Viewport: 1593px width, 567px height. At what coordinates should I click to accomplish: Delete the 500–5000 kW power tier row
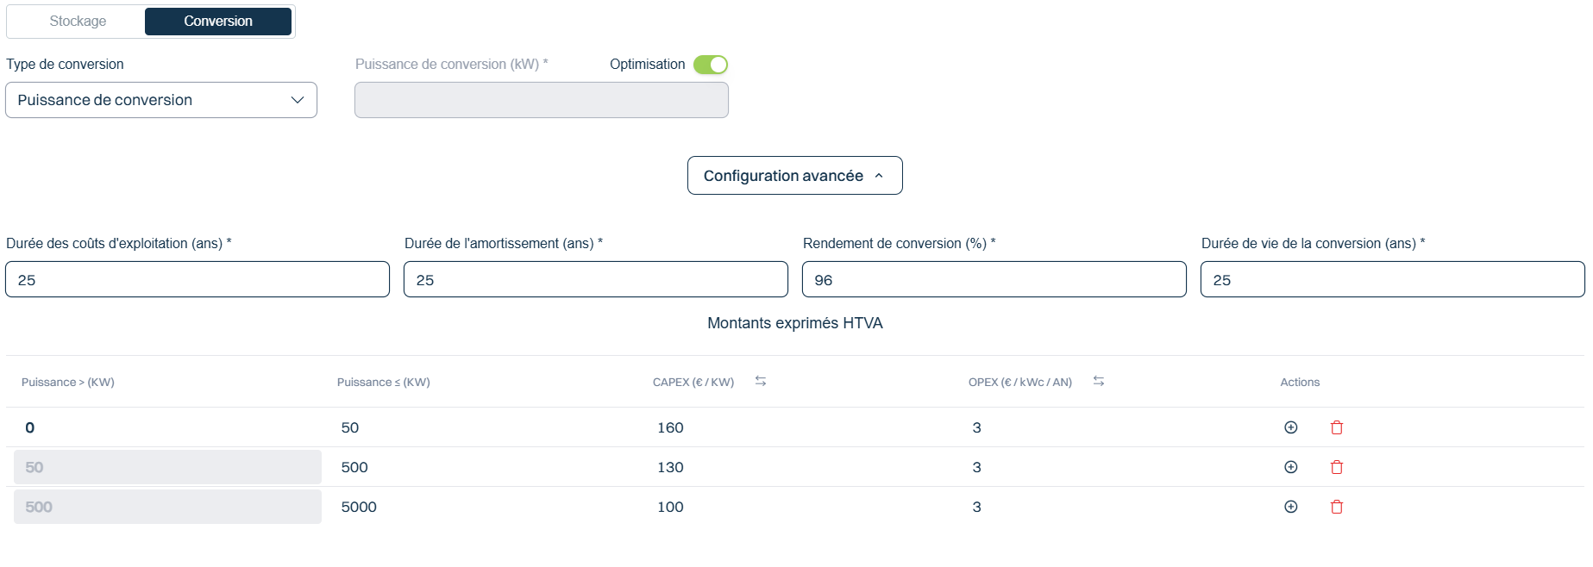click(x=1337, y=507)
